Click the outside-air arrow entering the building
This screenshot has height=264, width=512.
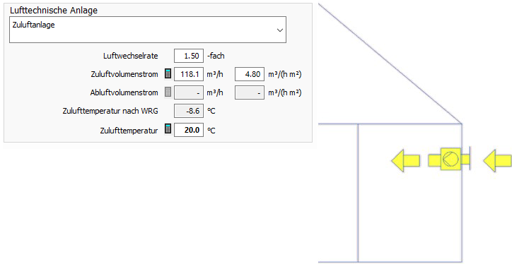tap(497, 161)
